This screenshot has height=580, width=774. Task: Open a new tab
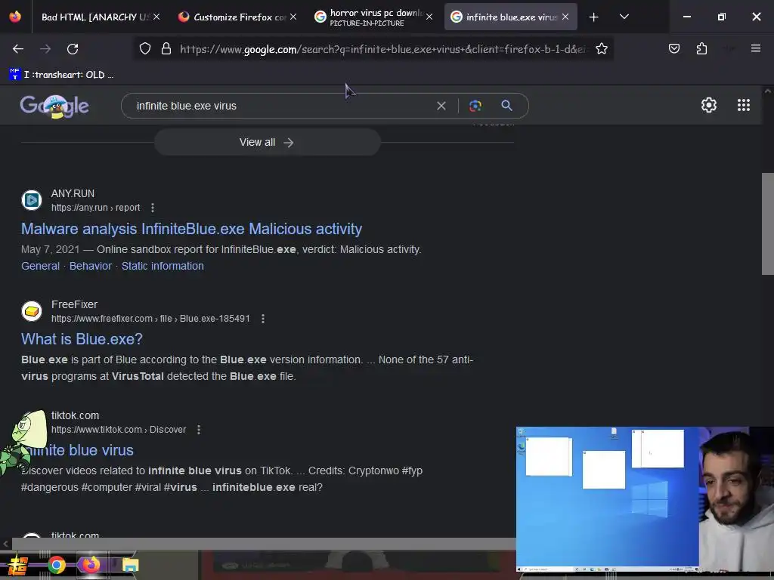pyautogui.click(x=594, y=17)
